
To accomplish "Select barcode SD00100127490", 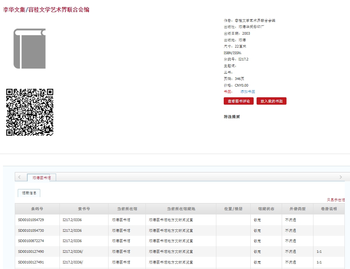I will point(31,252).
